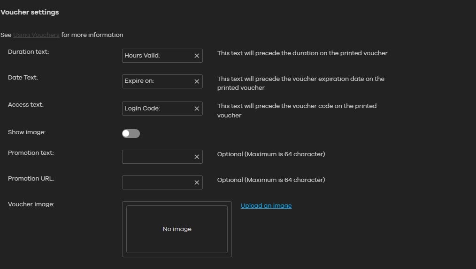Click the Voucher settings heading
The width and height of the screenshot is (476, 269).
tap(30, 12)
